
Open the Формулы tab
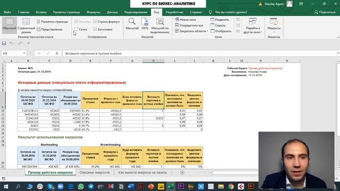pyautogui.click(x=93, y=12)
